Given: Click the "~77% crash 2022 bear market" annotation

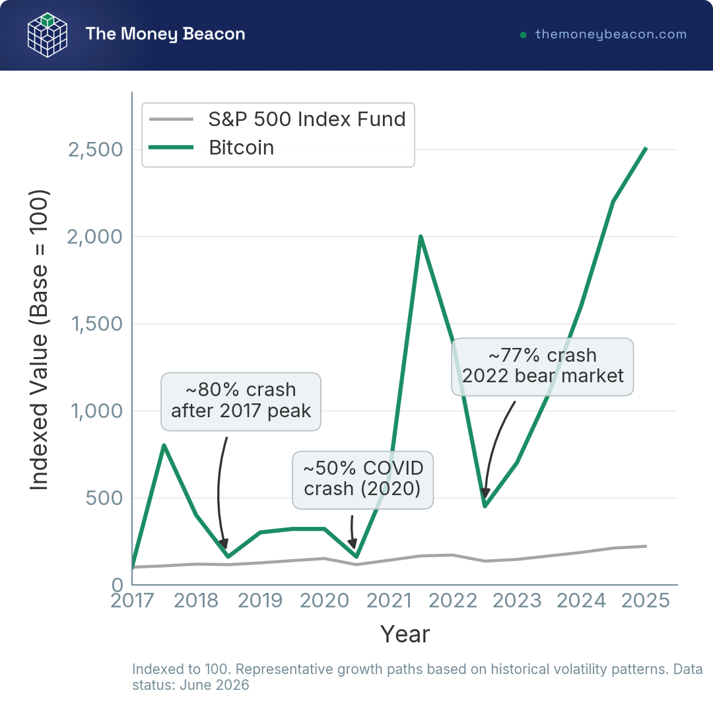Looking at the screenshot, I should pos(543,366).
